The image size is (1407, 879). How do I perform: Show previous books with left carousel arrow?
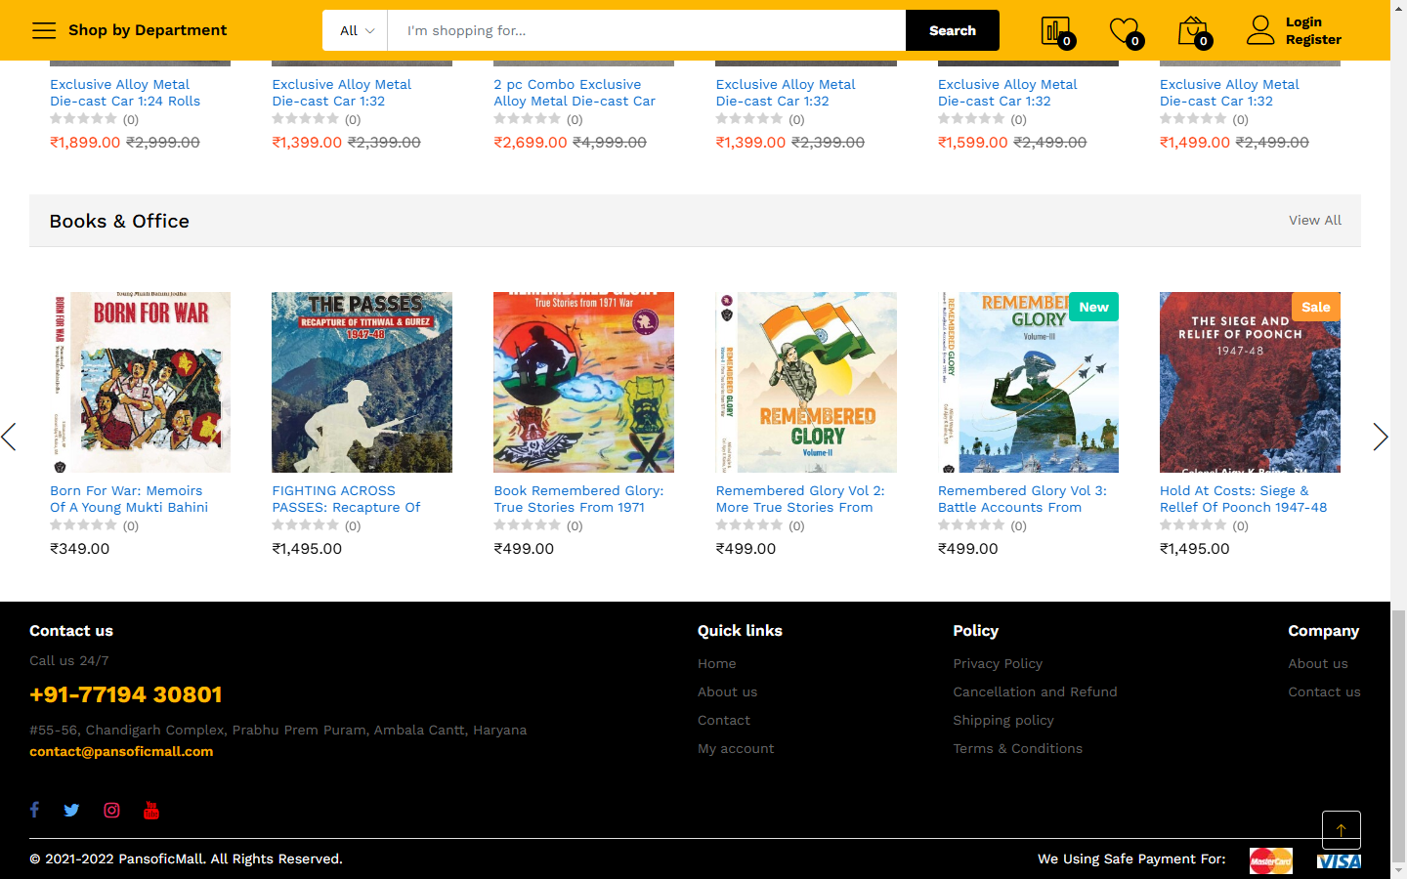pos(10,437)
